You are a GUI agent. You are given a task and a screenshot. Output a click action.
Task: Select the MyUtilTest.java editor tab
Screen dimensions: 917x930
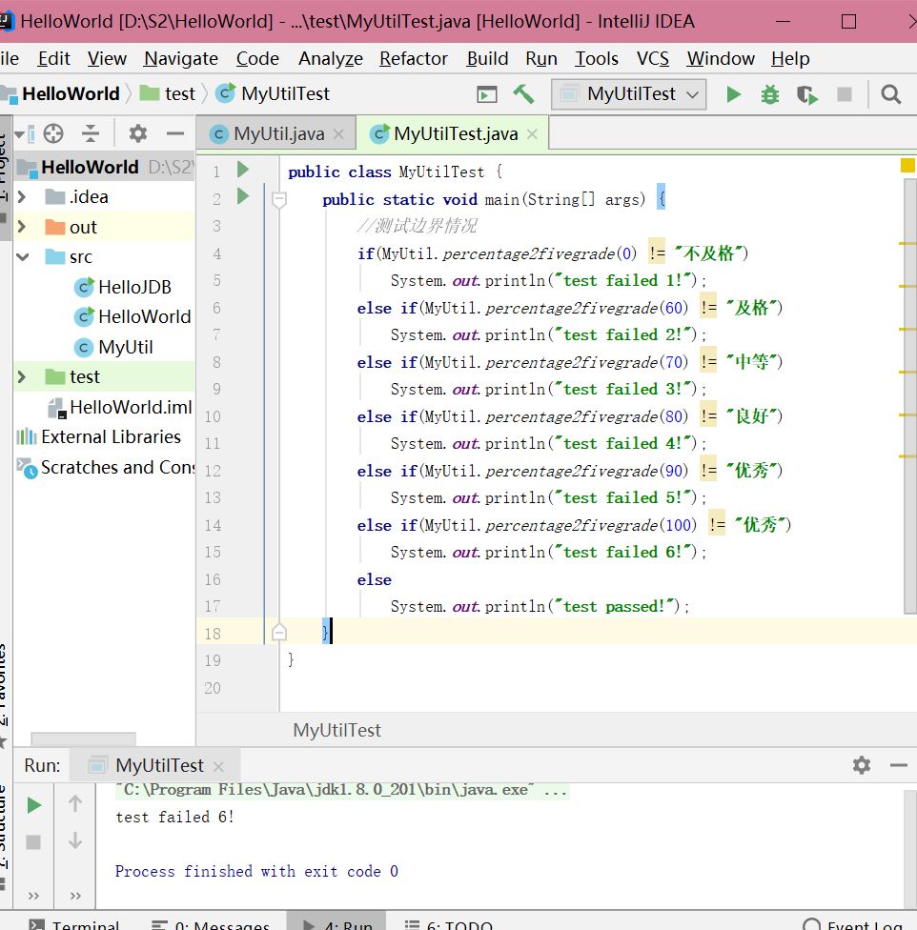pyautogui.click(x=453, y=134)
